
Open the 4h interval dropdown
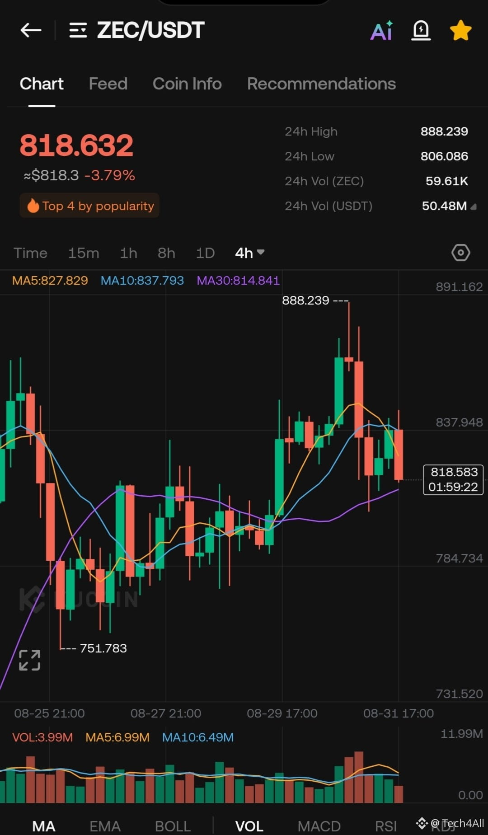tap(249, 253)
